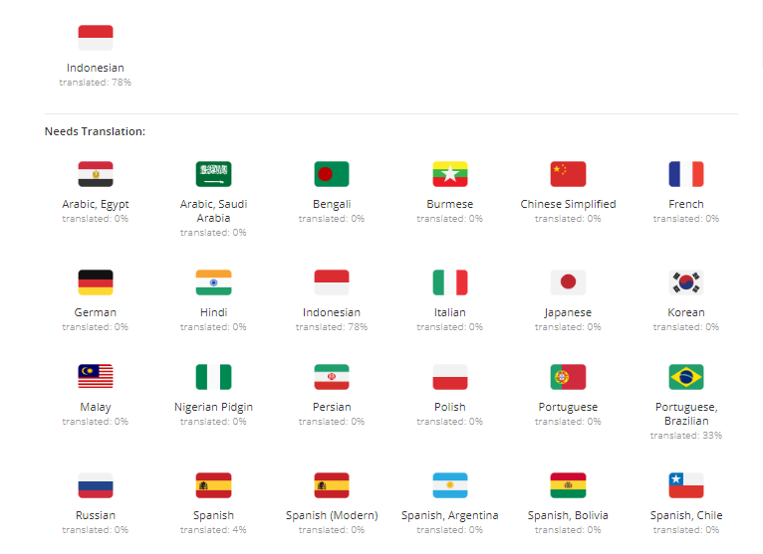Click the Korean flag icon
The height and width of the screenshot is (554, 763).
(x=686, y=282)
